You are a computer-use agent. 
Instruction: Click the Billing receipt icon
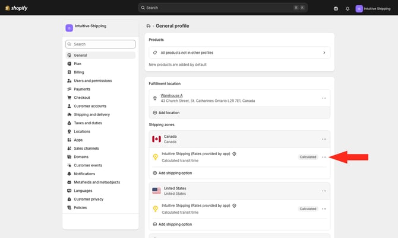click(69, 72)
